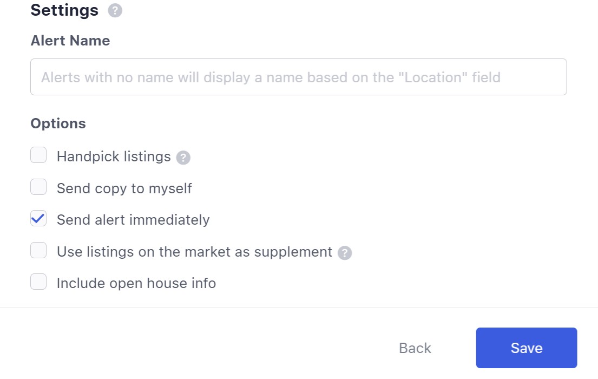Click the placeholder text mentioning "Location" field
Image resolution: width=598 pixels, height=379 pixels.
pos(271,77)
